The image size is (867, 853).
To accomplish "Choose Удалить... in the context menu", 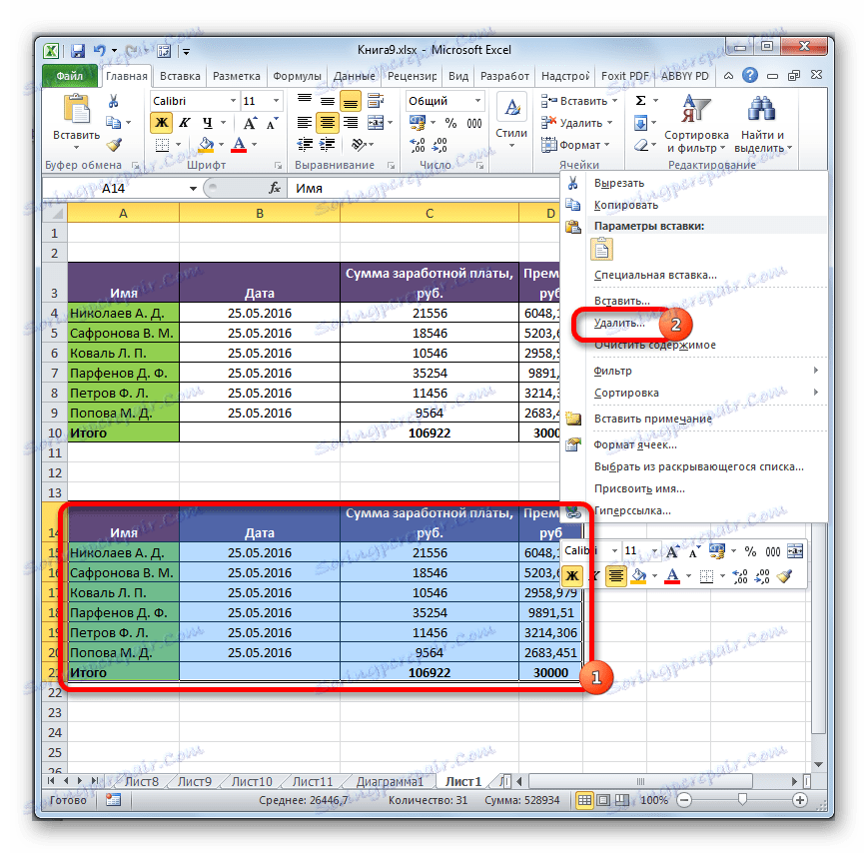I will click(x=618, y=323).
